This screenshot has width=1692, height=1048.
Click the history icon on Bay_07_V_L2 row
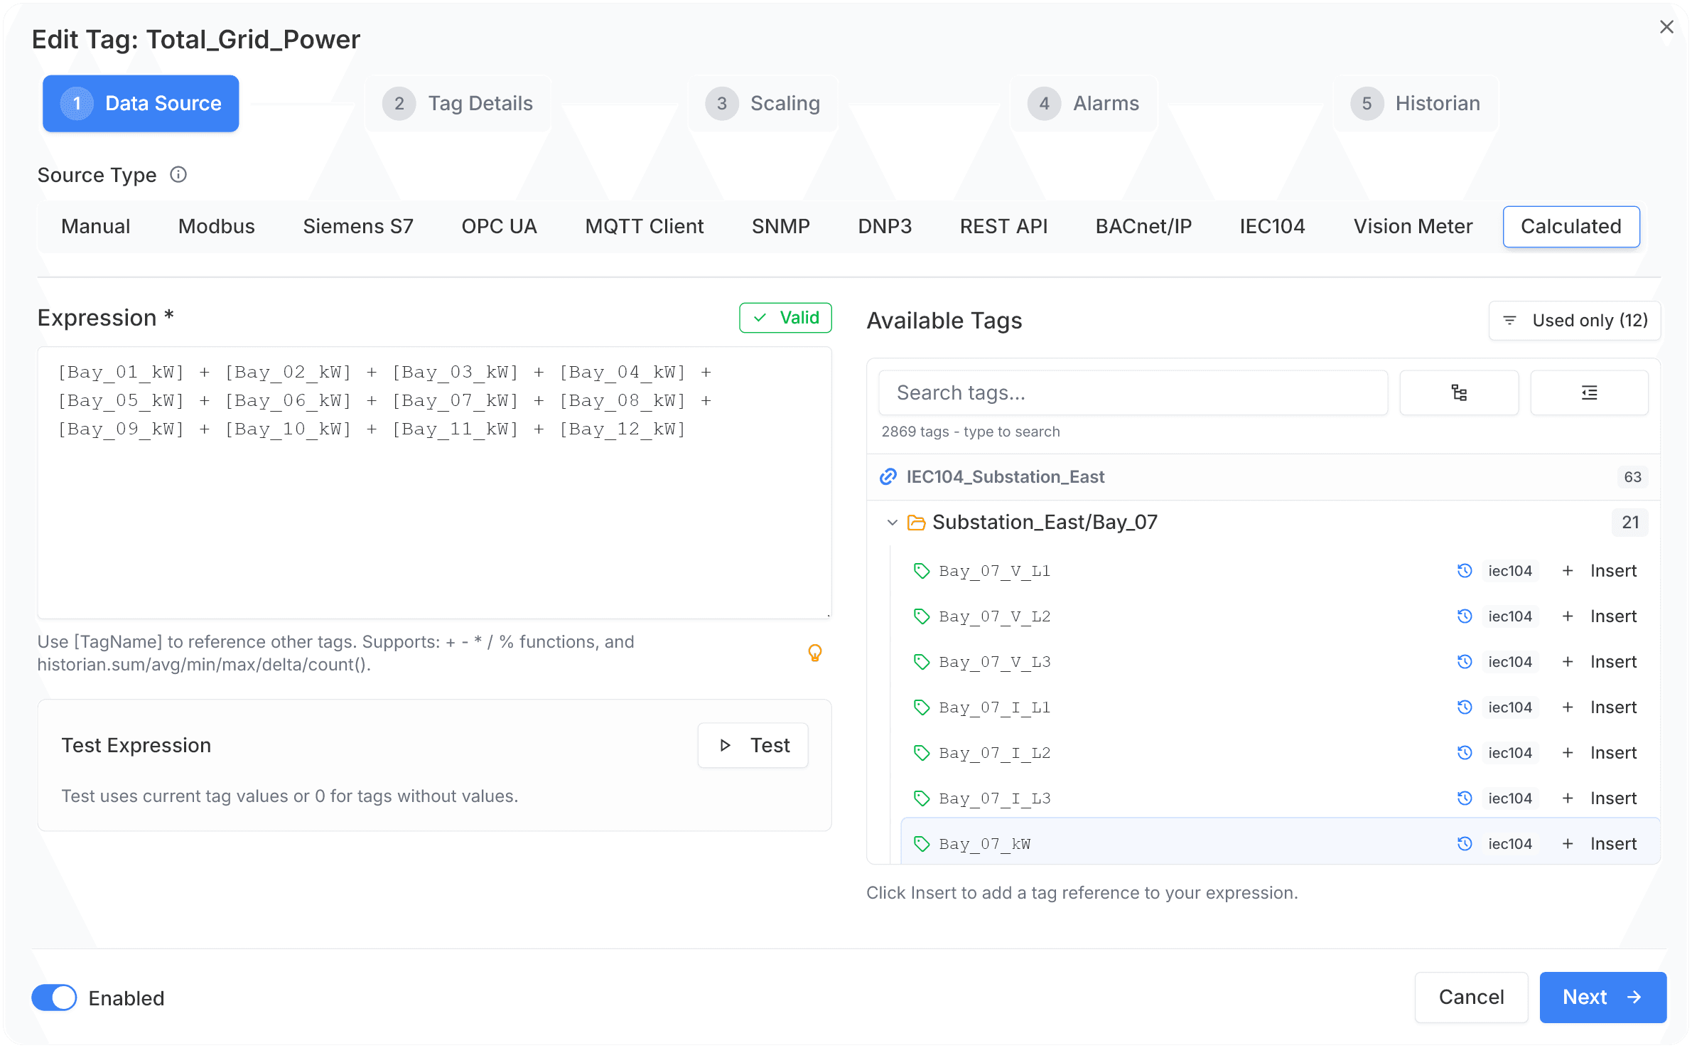pyautogui.click(x=1465, y=616)
